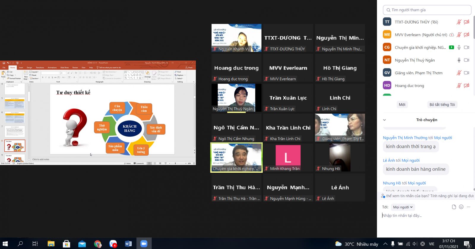Open the emoji picker in chat

[x=461, y=207]
